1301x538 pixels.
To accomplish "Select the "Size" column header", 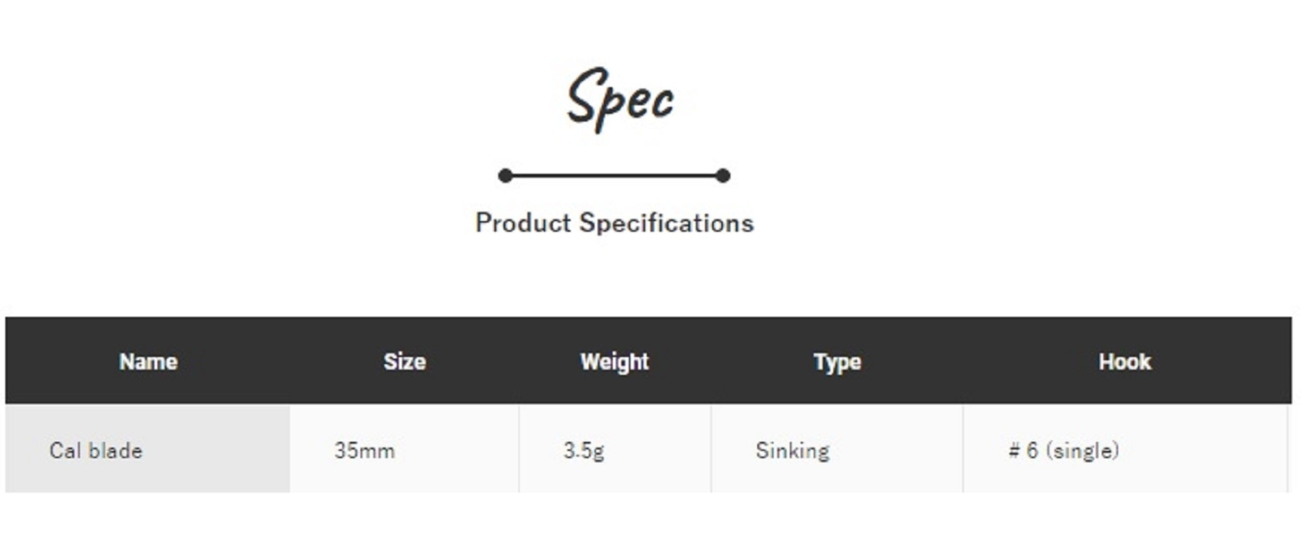I will click(405, 362).
